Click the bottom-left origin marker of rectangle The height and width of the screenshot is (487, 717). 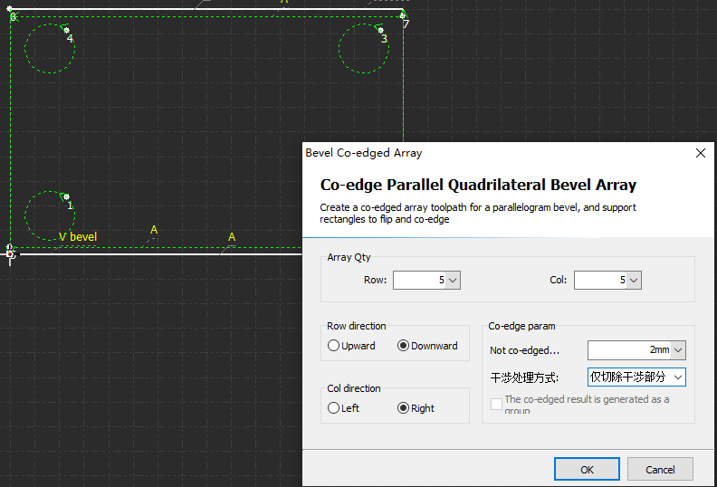click(10, 253)
